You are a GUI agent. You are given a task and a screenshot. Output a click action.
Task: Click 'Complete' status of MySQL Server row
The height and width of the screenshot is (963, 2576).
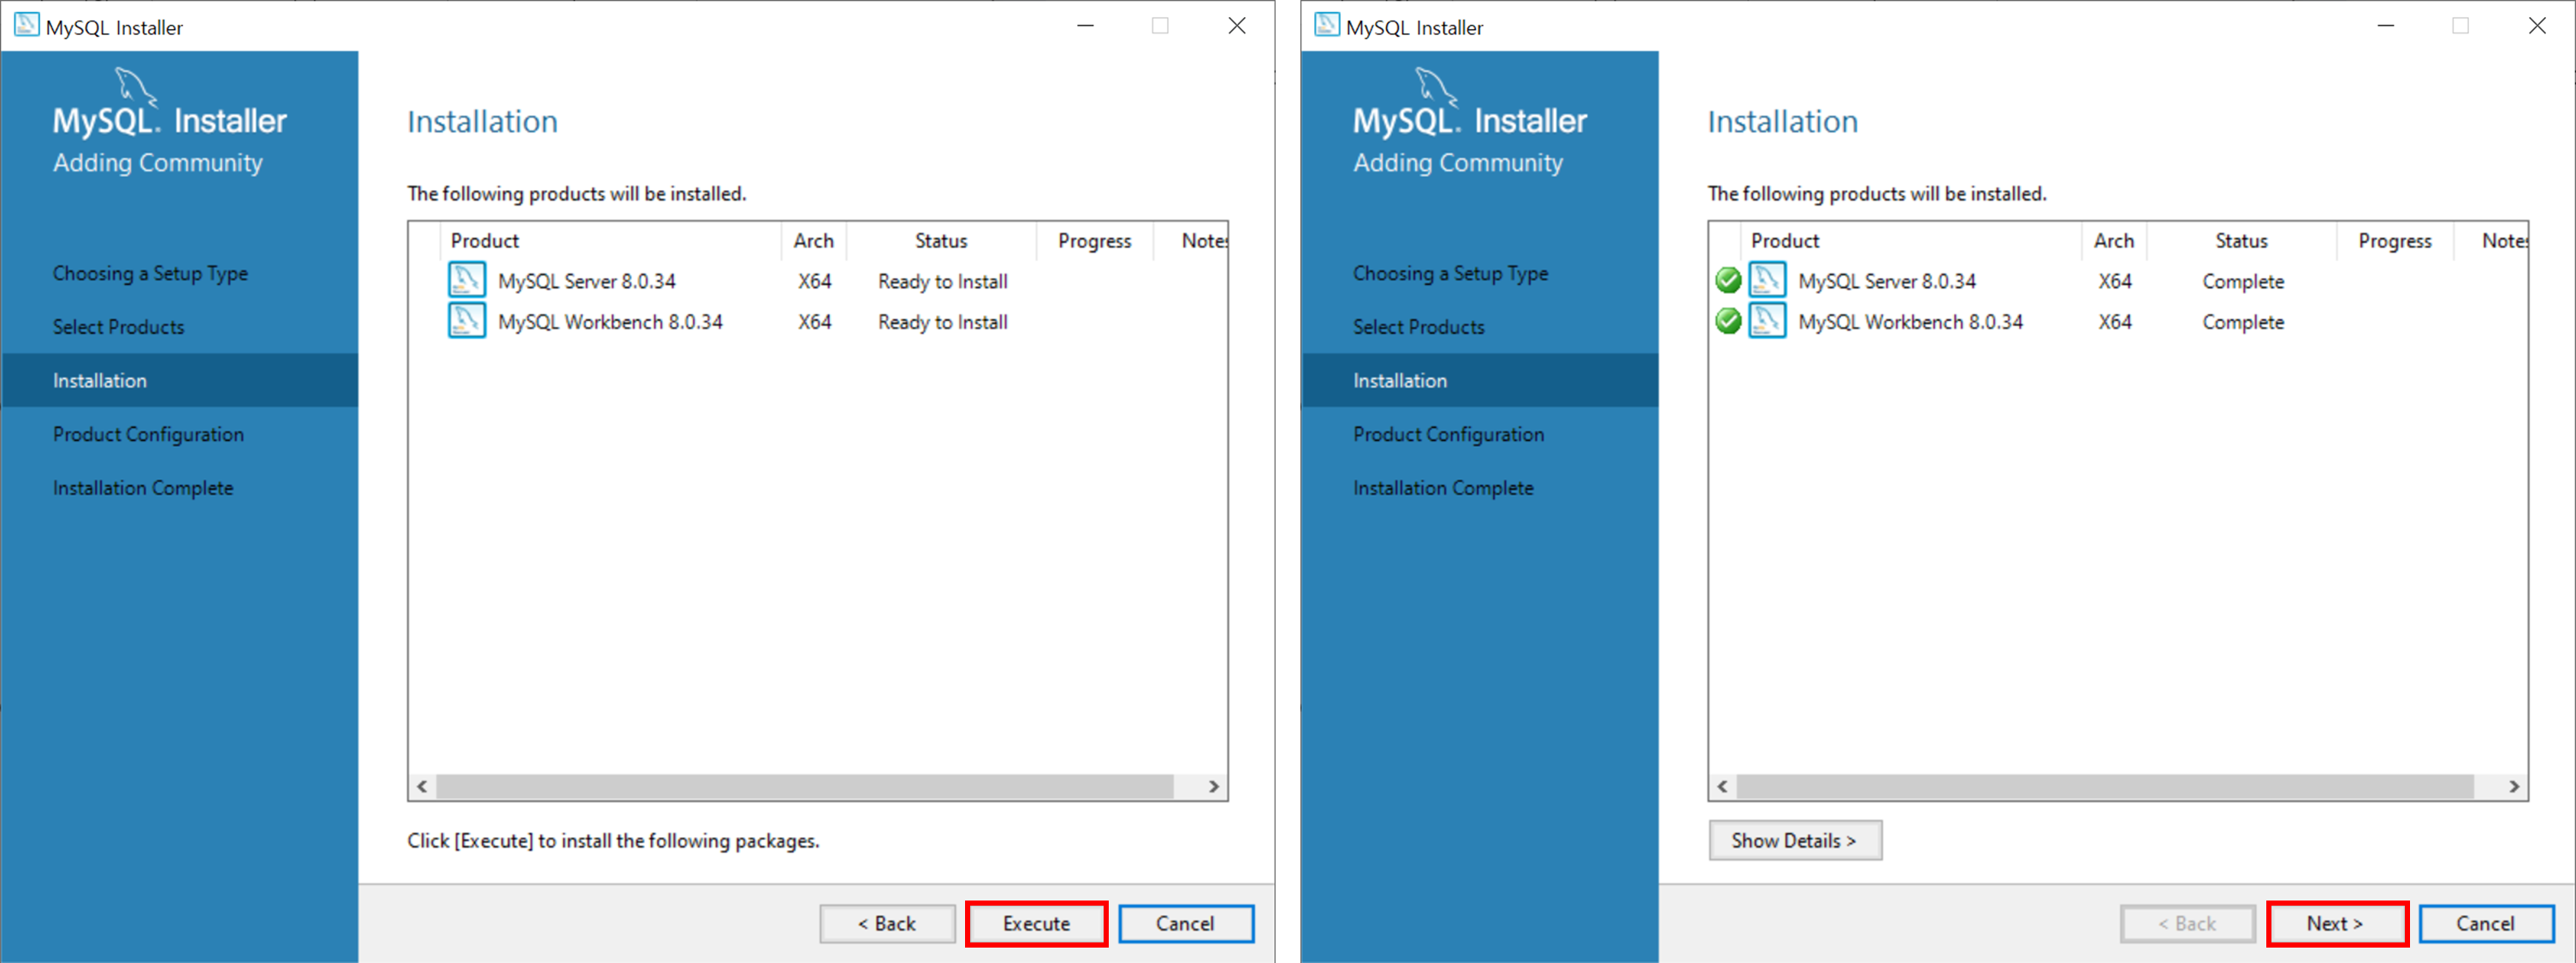(2243, 282)
